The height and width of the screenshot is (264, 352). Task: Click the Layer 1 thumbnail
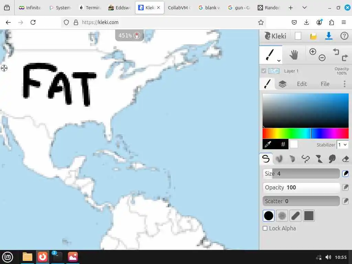[274, 71]
